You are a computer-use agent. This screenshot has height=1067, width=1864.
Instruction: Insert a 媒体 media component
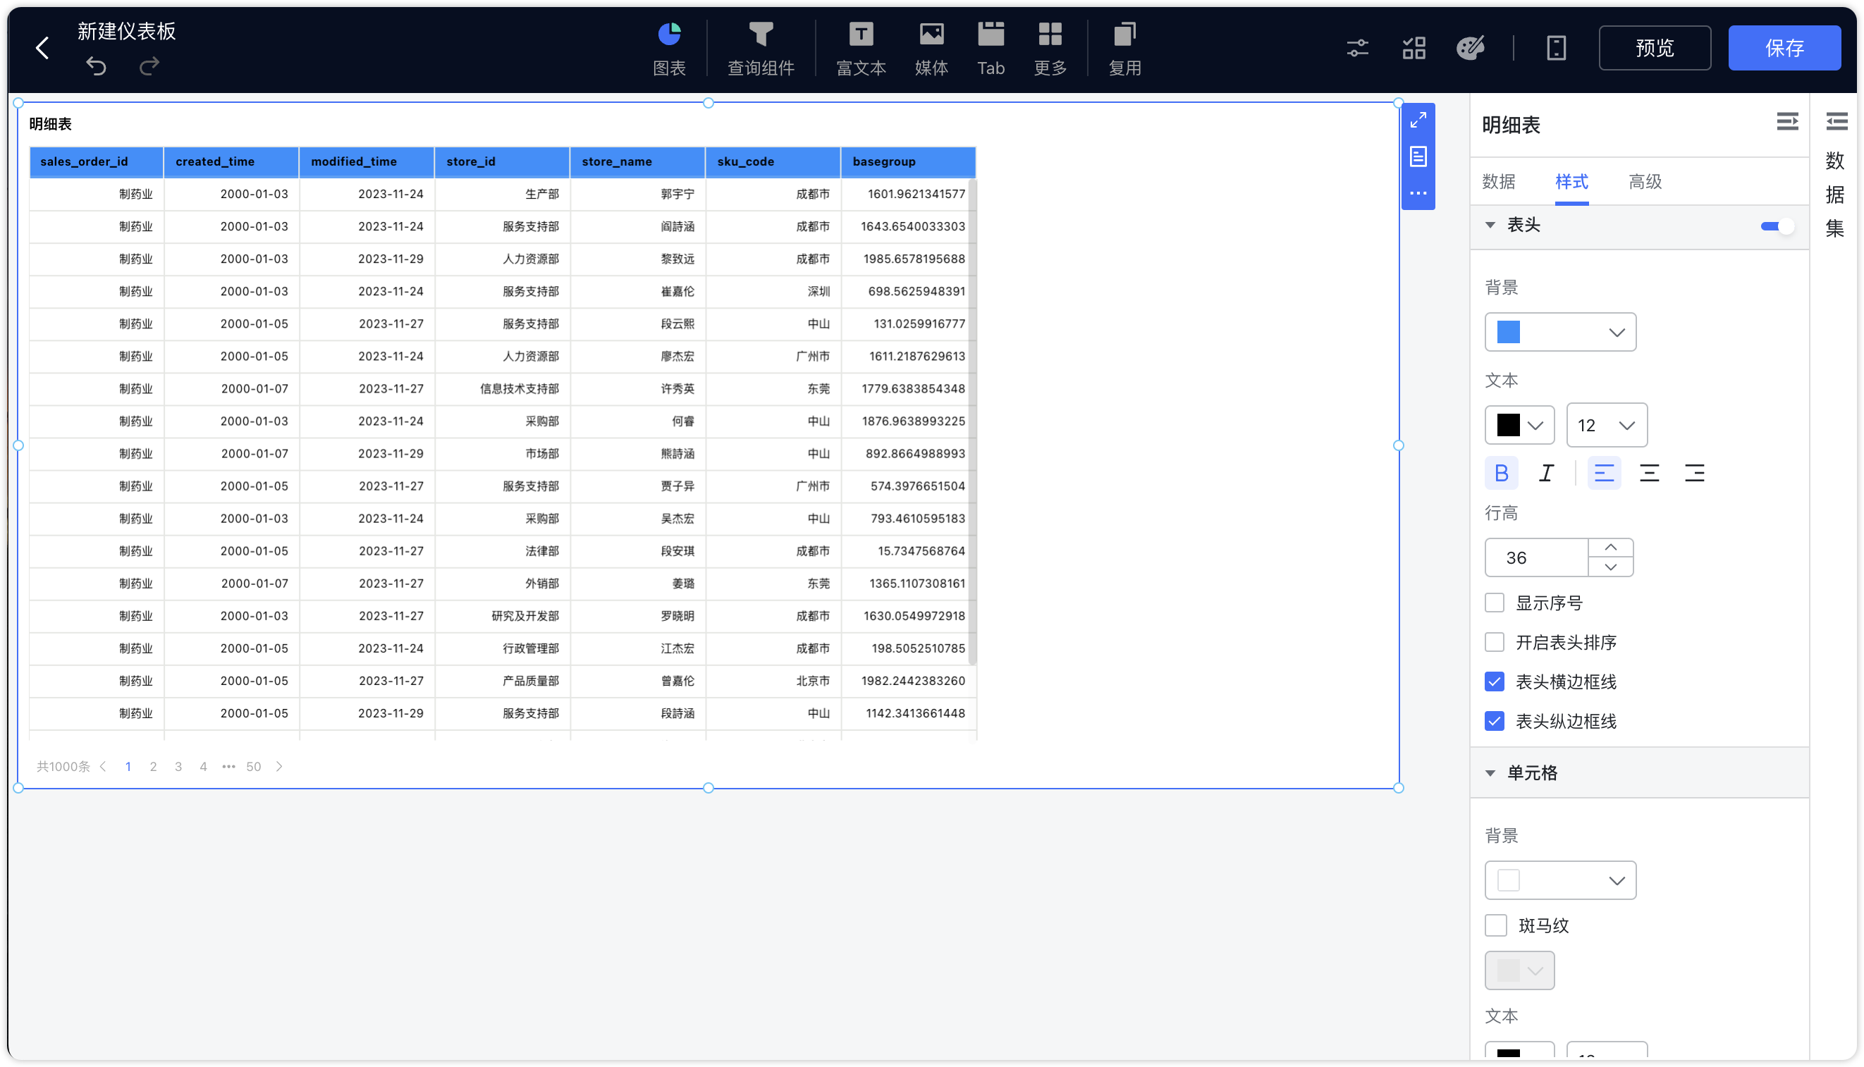coord(931,49)
